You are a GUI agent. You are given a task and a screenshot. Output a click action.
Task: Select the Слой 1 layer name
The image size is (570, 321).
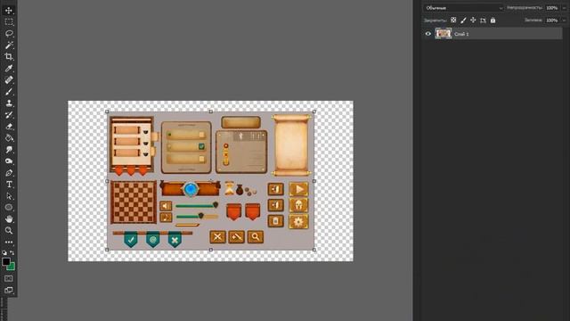461,34
